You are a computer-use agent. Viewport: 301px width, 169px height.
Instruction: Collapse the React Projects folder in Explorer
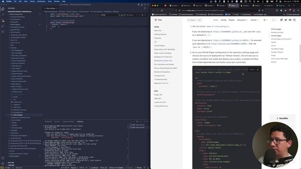click(x=17, y=86)
